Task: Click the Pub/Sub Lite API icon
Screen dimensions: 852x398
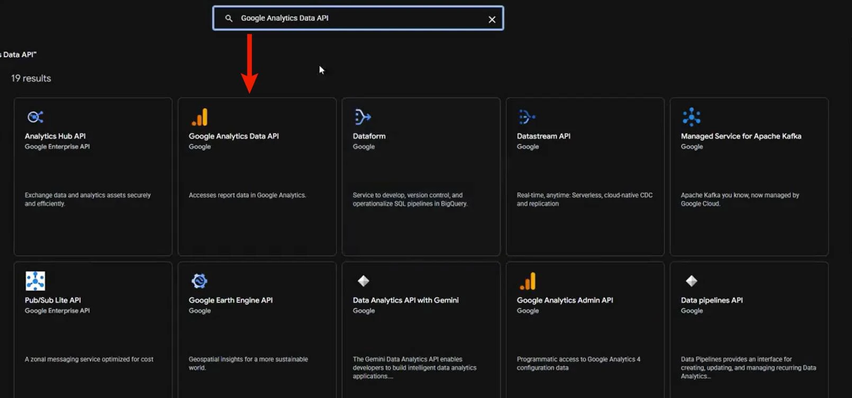Action: 35,281
